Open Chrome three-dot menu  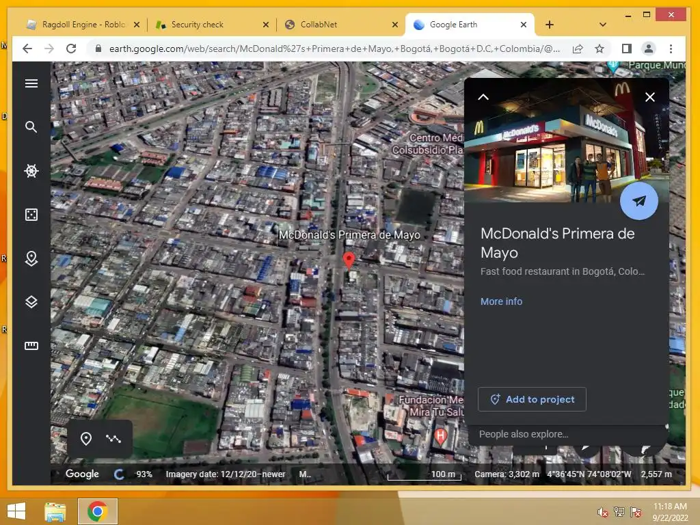coord(671,49)
